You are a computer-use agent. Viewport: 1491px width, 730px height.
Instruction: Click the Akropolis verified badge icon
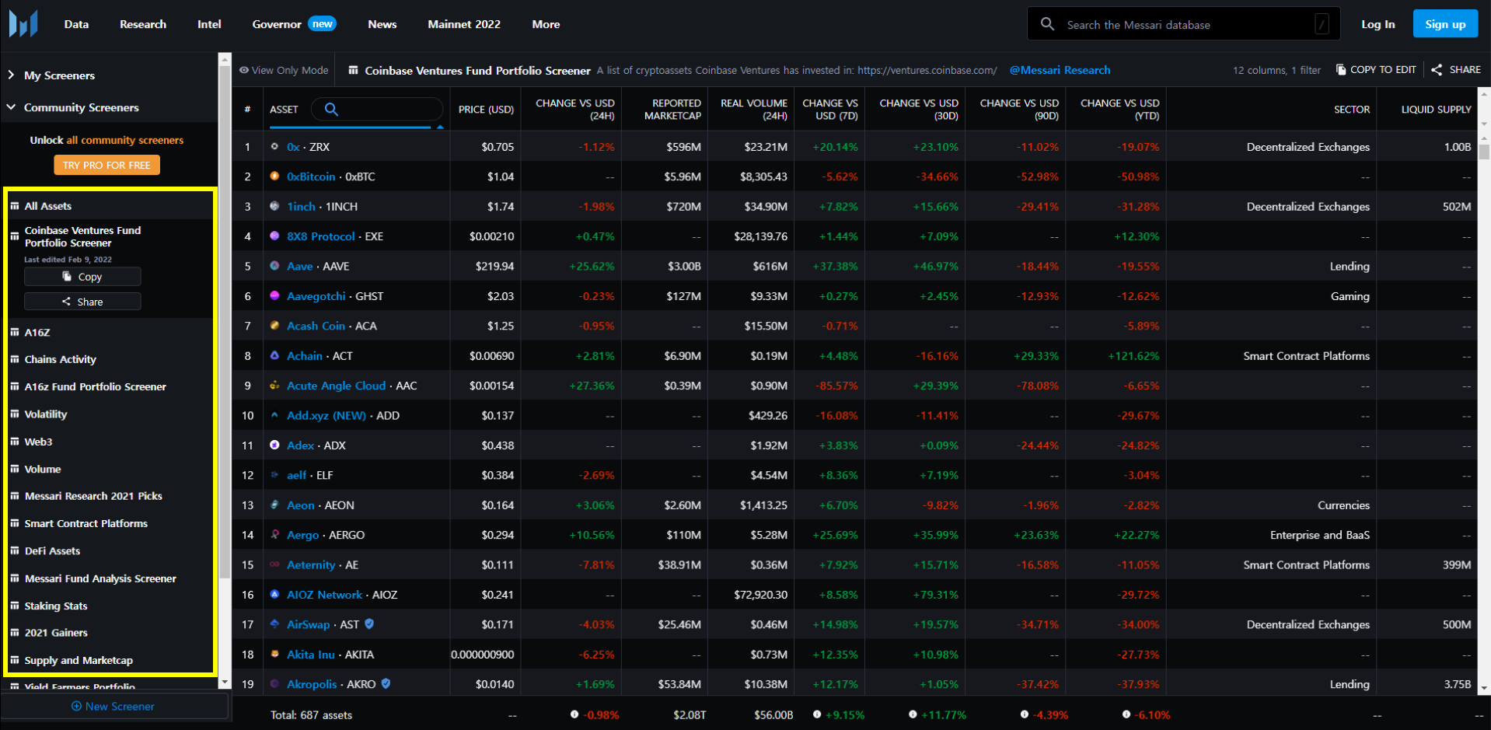tap(386, 683)
